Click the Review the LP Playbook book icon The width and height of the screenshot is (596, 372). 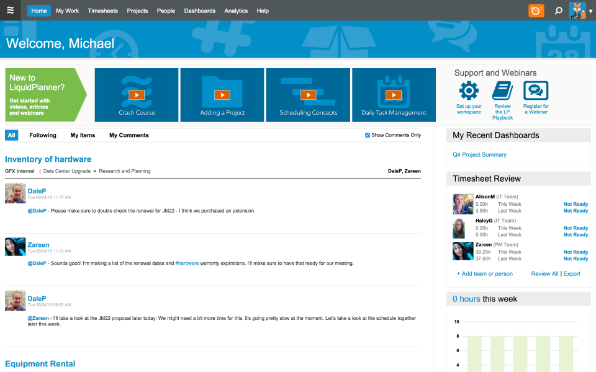(x=502, y=91)
